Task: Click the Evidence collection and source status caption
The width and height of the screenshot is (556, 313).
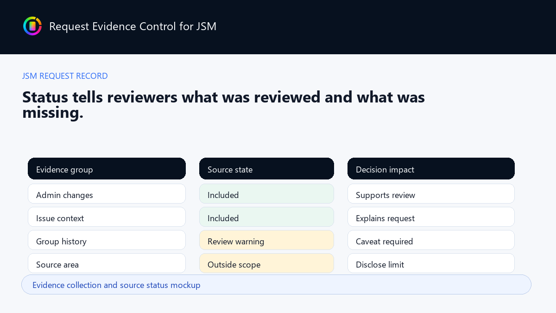Action: click(x=276, y=285)
